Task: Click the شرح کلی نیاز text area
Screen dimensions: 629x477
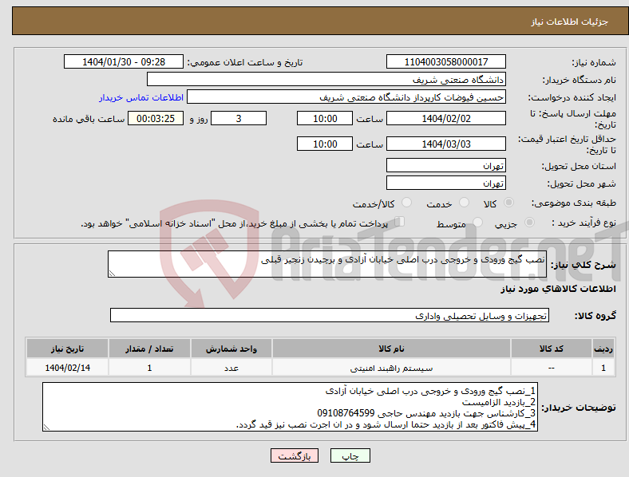Action: click(x=327, y=264)
